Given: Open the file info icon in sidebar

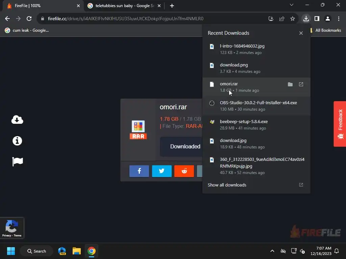Looking at the screenshot, I should [17, 141].
